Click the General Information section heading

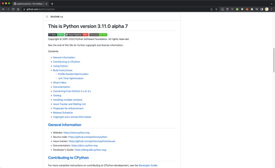[x=64, y=125]
